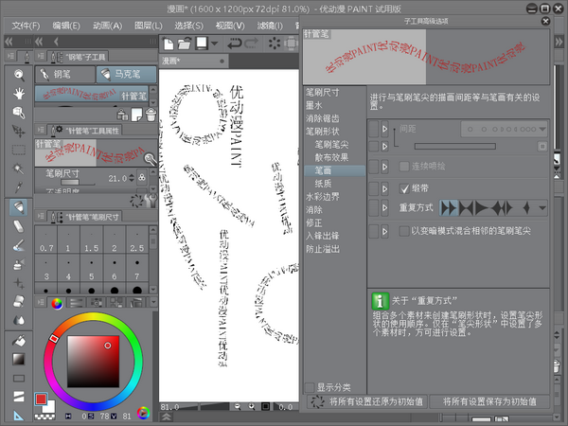Open the 间距 spacing preset dropdown
This screenshot has width=568, height=426.
pos(504,130)
